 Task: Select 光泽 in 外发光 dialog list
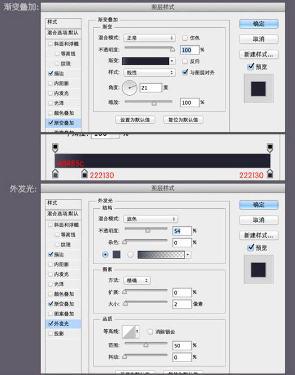63,284
